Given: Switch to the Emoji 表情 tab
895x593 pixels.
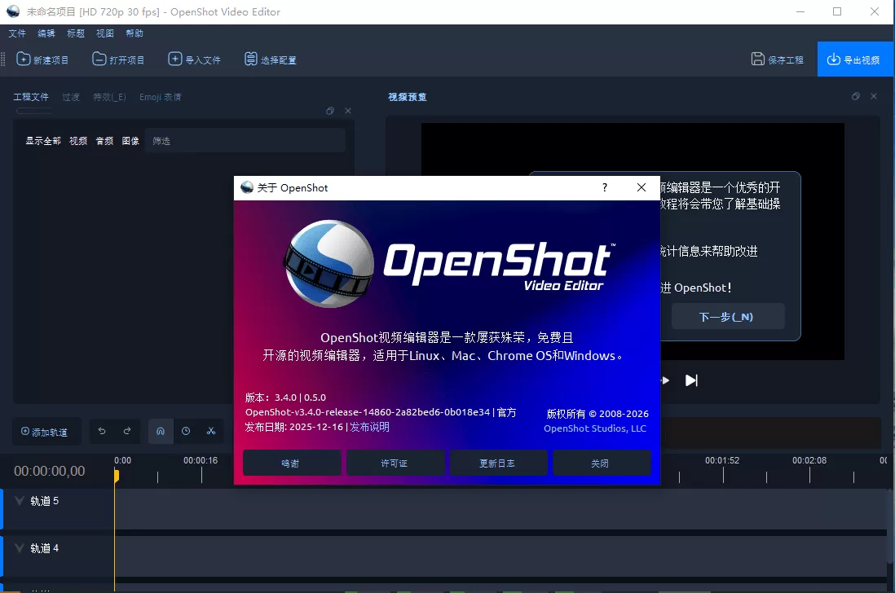Looking at the screenshot, I should 161,97.
